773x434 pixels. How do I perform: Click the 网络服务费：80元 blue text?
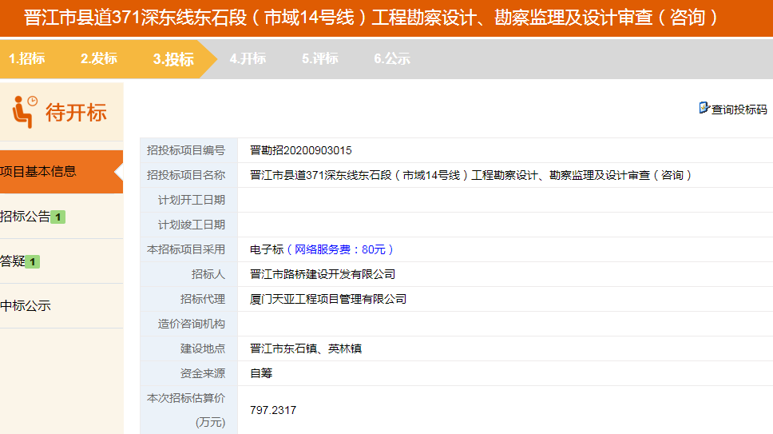pyautogui.click(x=339, y=249)
